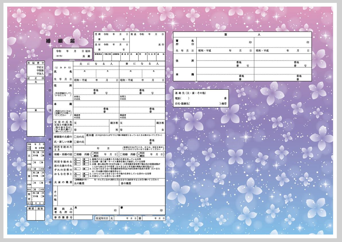Click the 通知 cell at bottom left
Viewport: 342px width, 242px height.
click(40, 209)
